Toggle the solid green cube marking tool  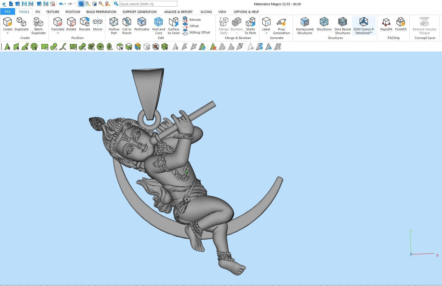pyautogui.click(x=165, y=47)
